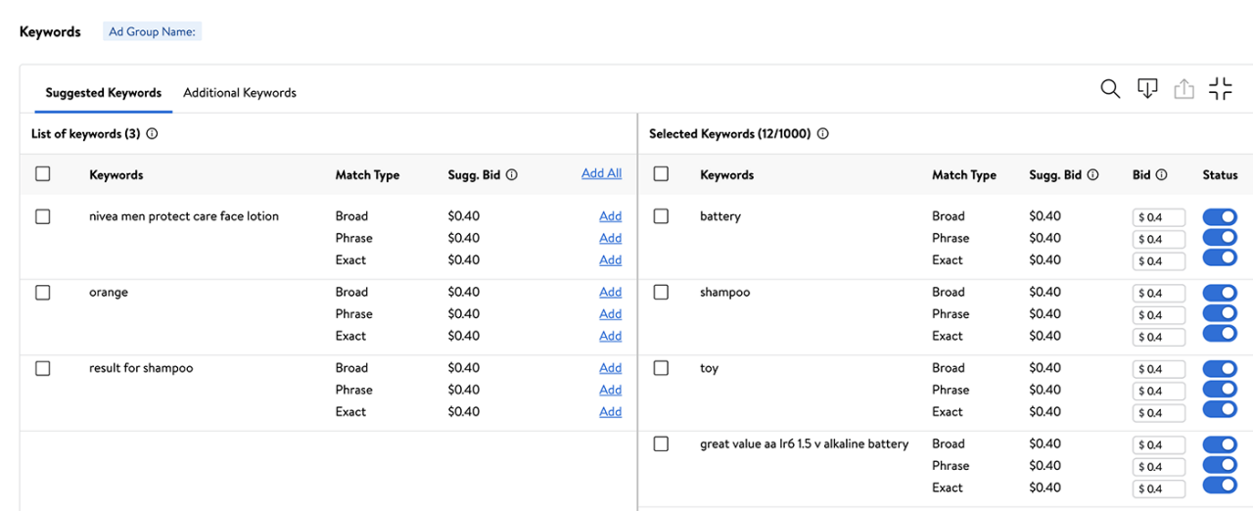Add nivea men lotion Phrase match

coord(611,238)
